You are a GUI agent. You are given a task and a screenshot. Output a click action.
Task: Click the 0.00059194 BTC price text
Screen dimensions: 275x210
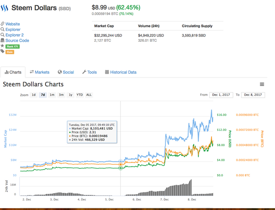pos(105,14)
